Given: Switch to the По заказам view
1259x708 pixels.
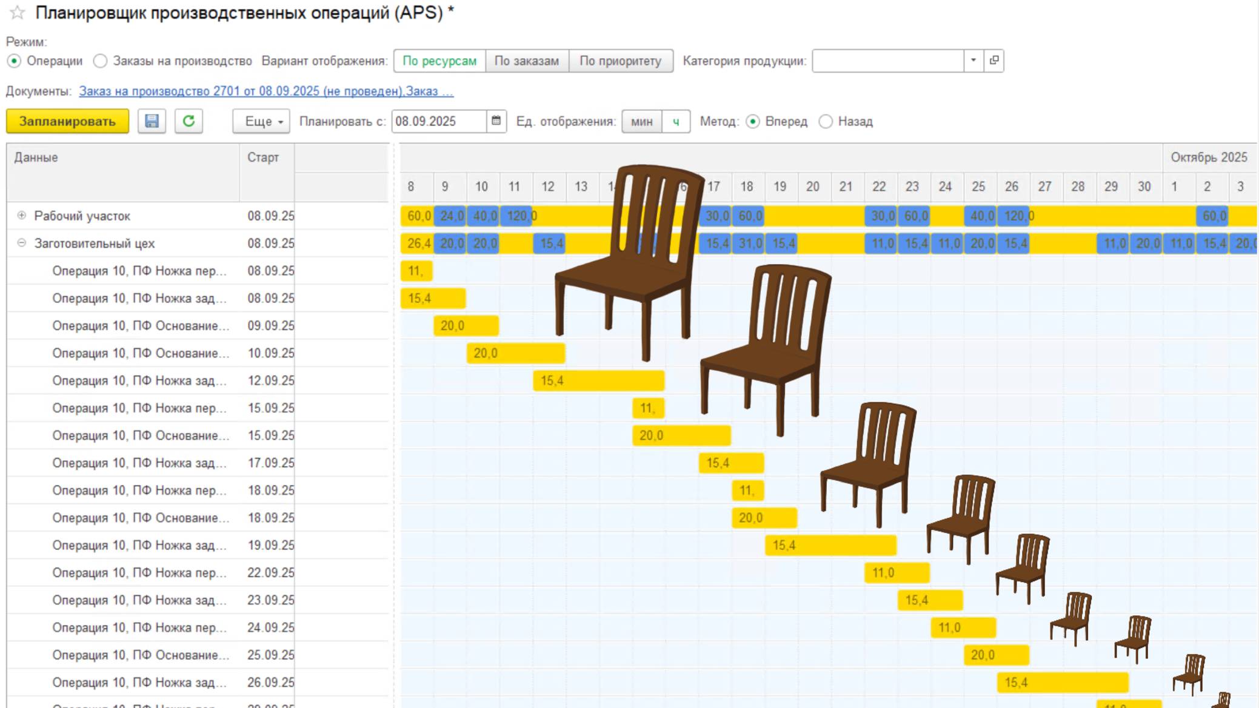Looking at the screenshot, I should pos(526,61).
